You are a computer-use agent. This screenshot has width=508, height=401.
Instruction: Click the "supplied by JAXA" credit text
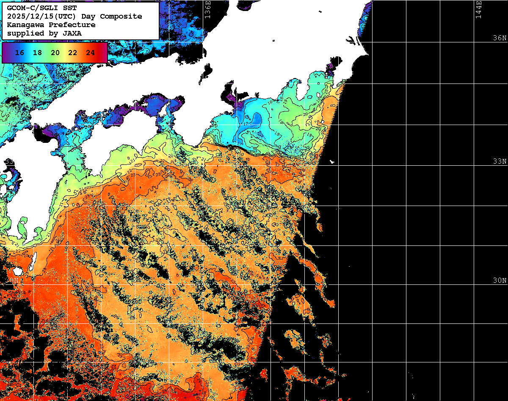click(x=44, y=33)
